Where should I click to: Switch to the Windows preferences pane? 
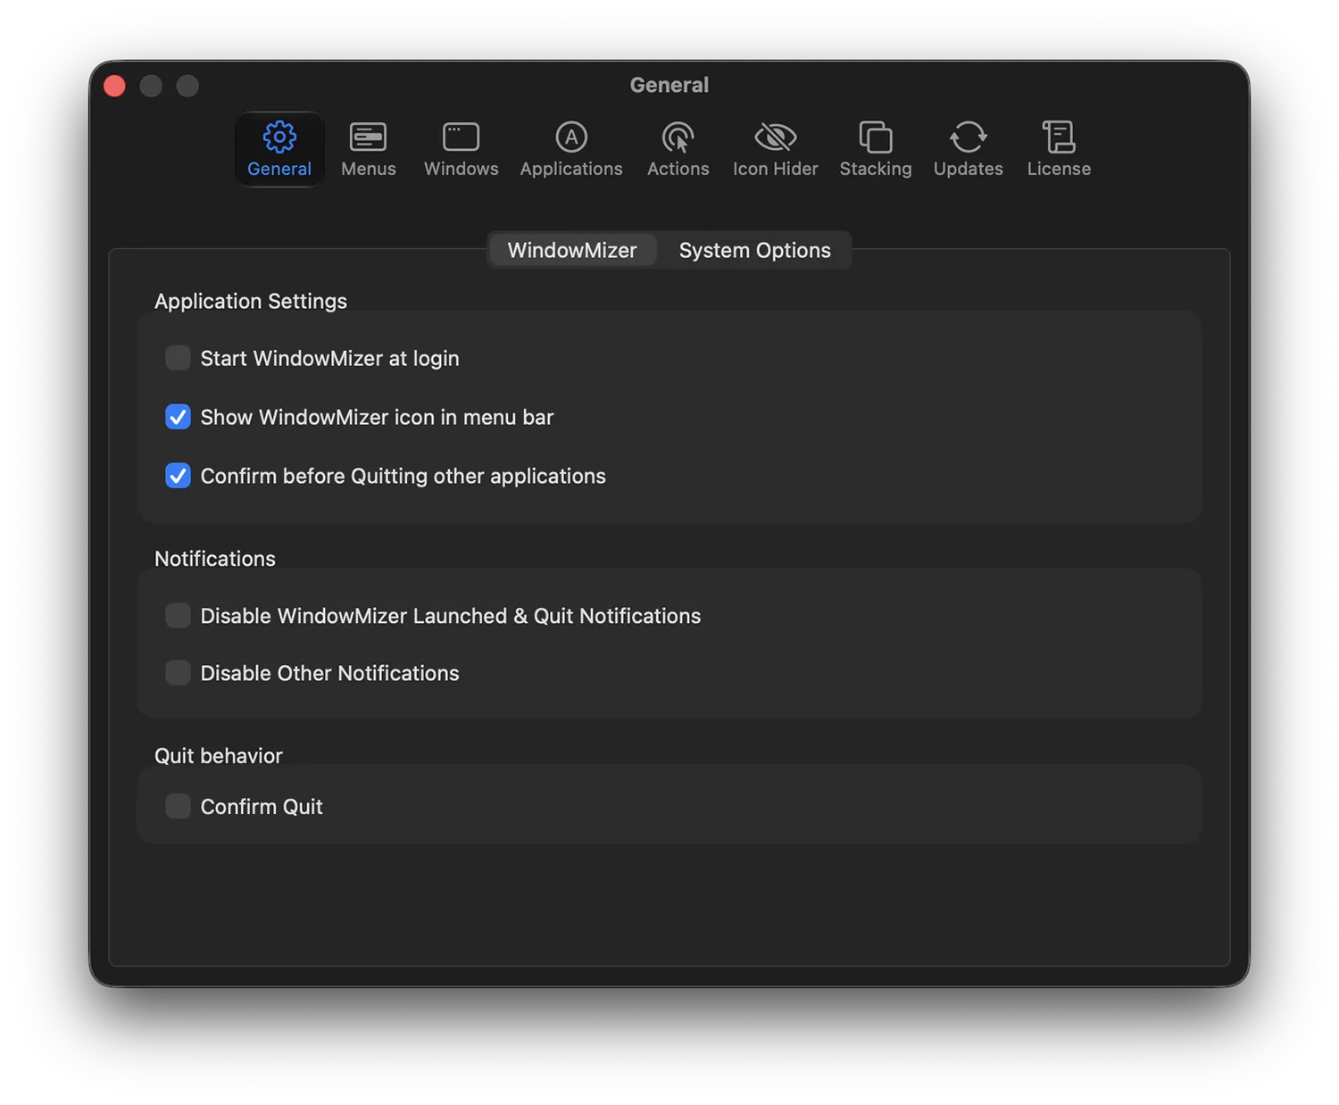[461, 149]
